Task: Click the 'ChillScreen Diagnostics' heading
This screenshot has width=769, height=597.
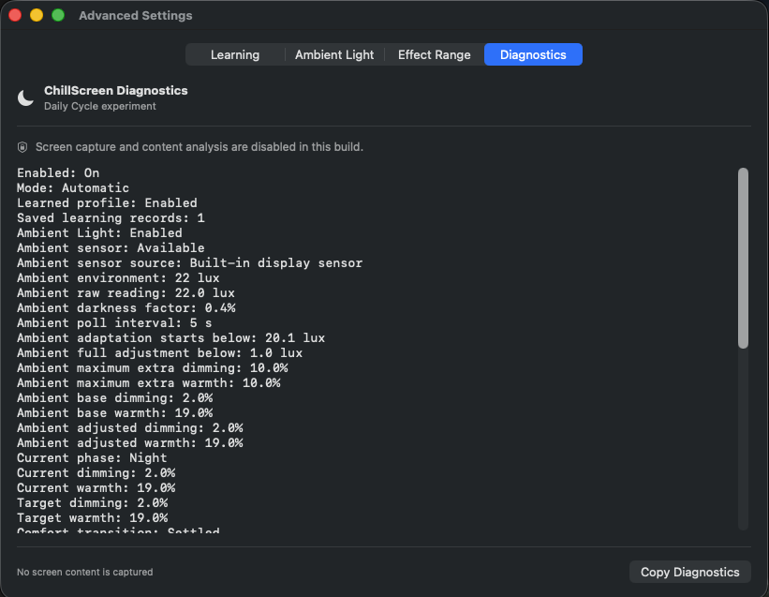Action: [x=116, y=90]
